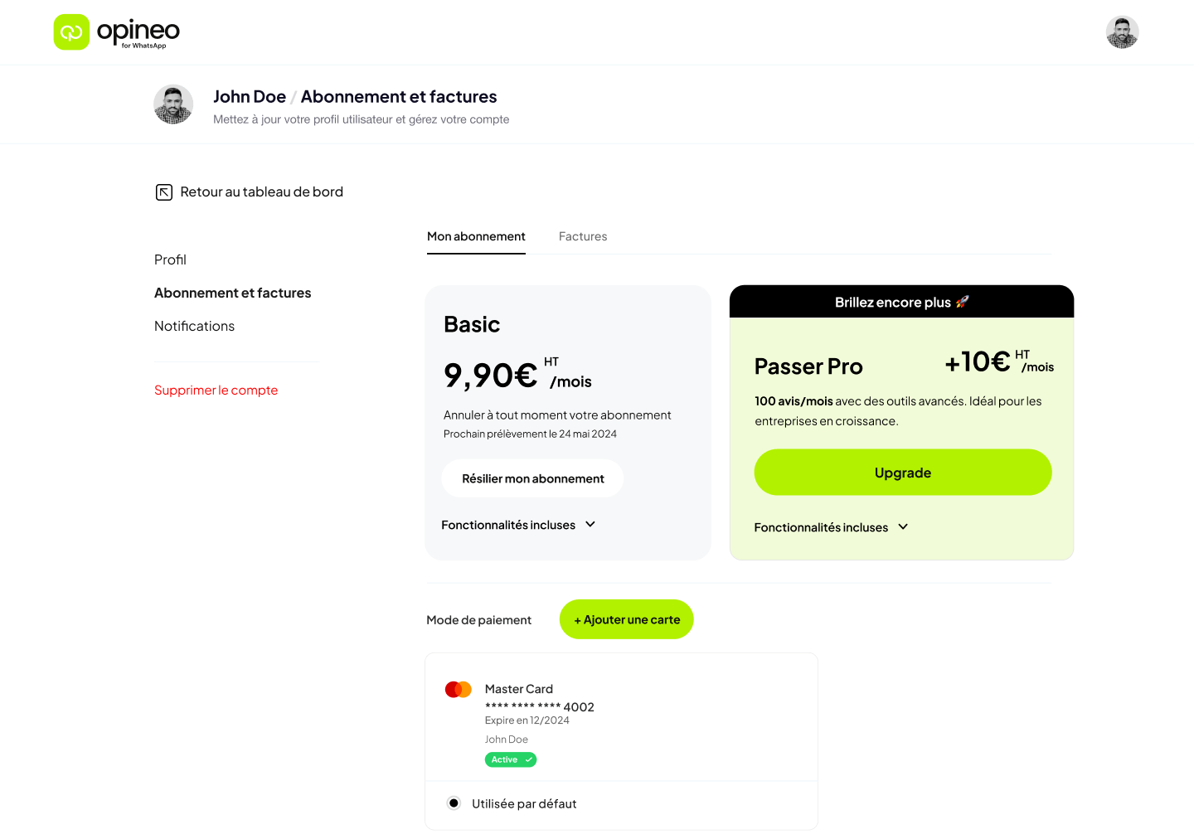Viewport: 1194px width, 839px height.
Task: Click Supprimer le compte
Action: click(216, 390)
